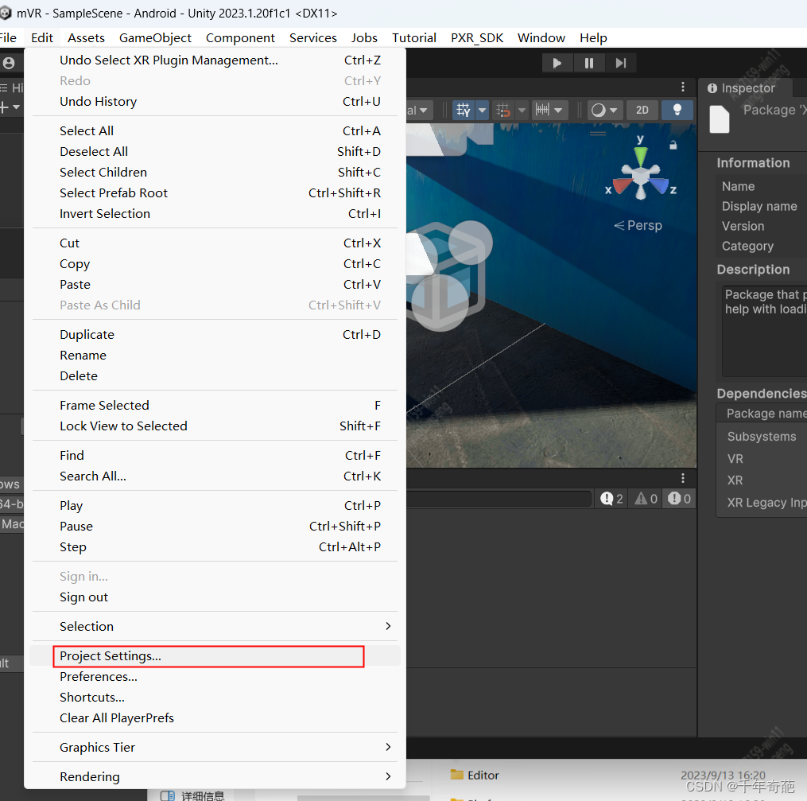Screen dimensions: 807x801
Task: Click the Unity logo in title bar
Action: tap(5, 13)
